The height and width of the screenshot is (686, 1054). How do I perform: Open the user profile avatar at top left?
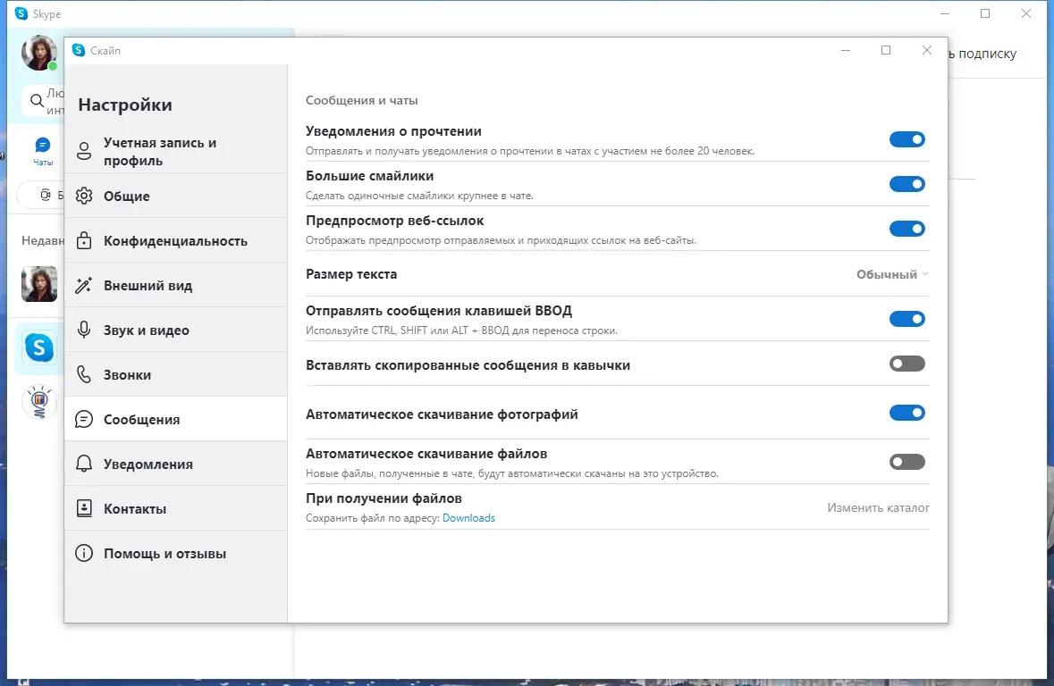39,53
